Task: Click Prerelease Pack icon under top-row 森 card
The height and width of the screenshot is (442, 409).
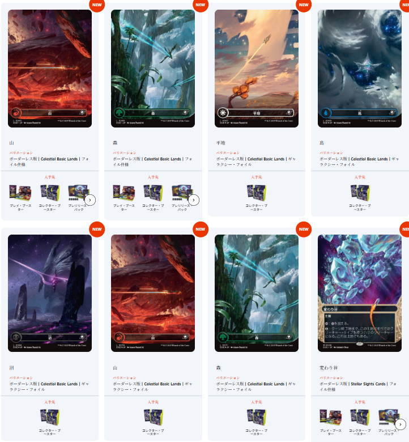Action: (x=182, y=193)
